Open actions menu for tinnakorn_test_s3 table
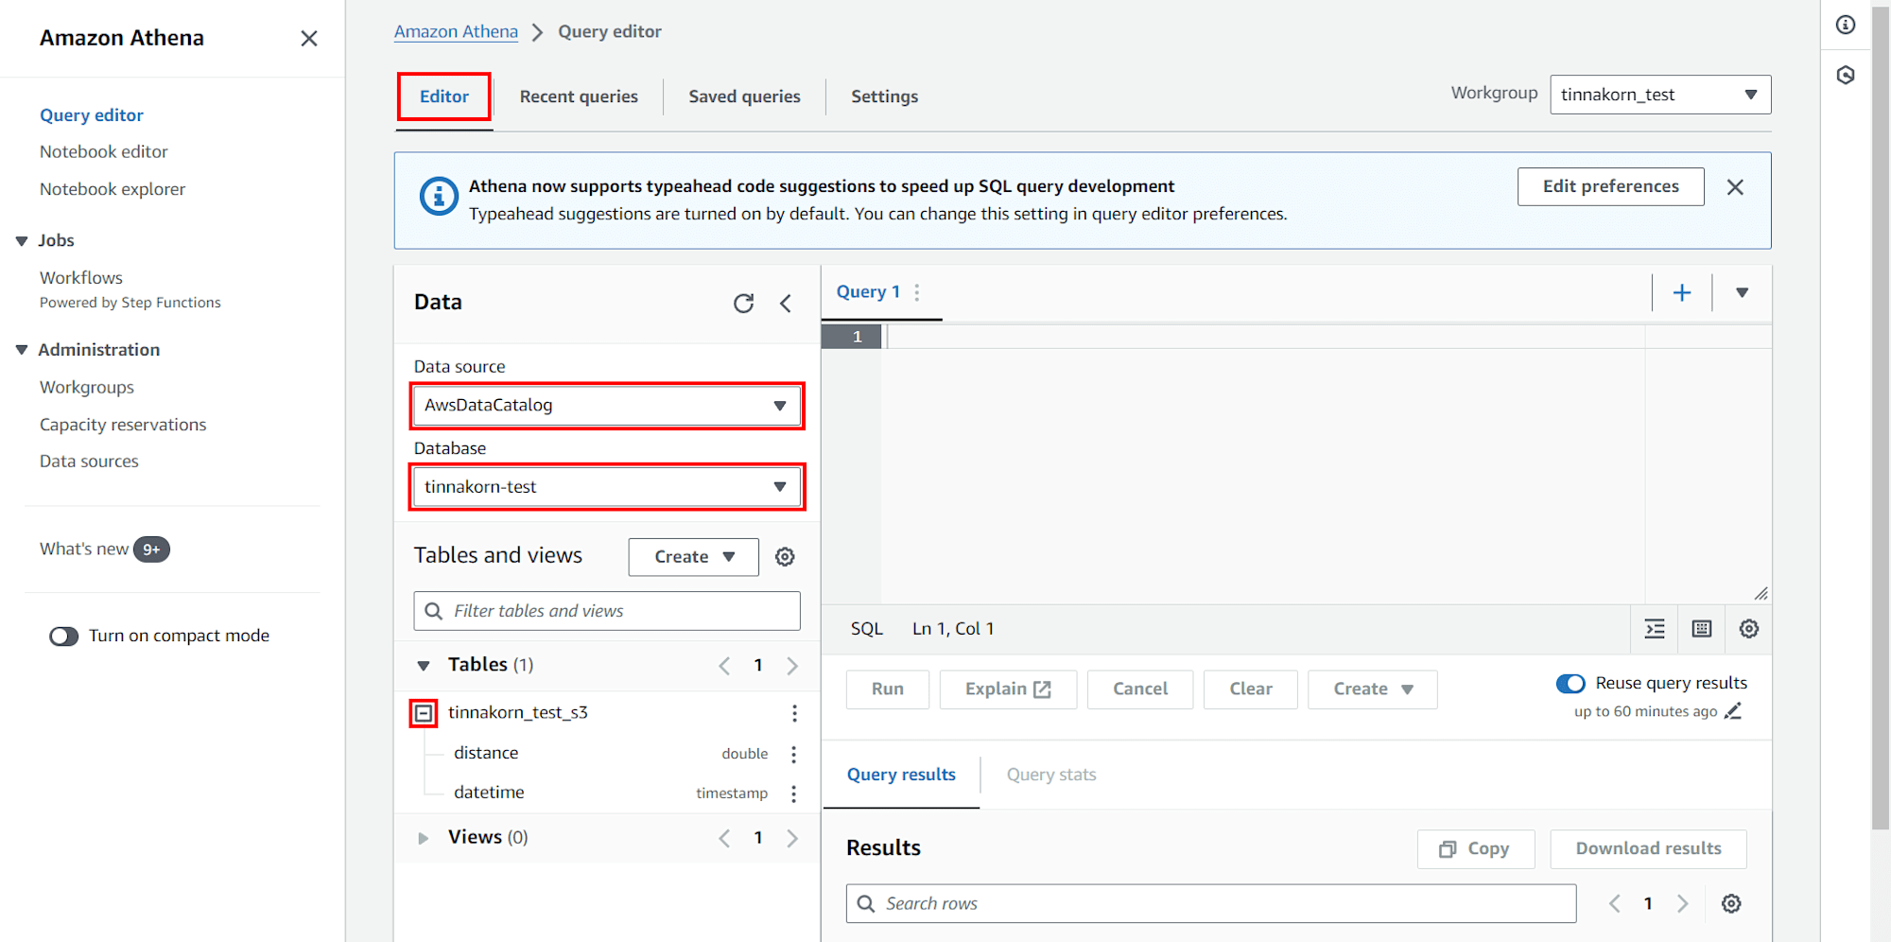This screenshot has height=942, width=1891. [x=794, y=713]
